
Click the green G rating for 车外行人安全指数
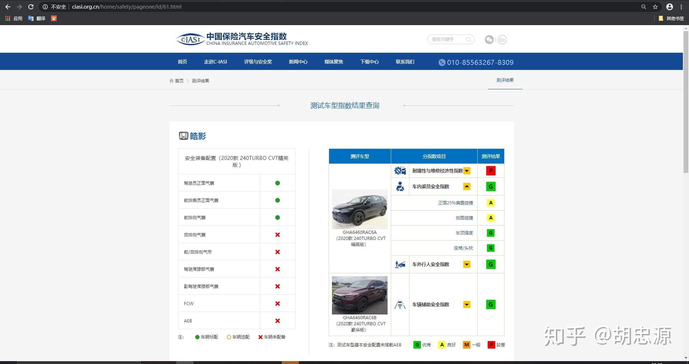pyautogui.click(x=491, y=264)
